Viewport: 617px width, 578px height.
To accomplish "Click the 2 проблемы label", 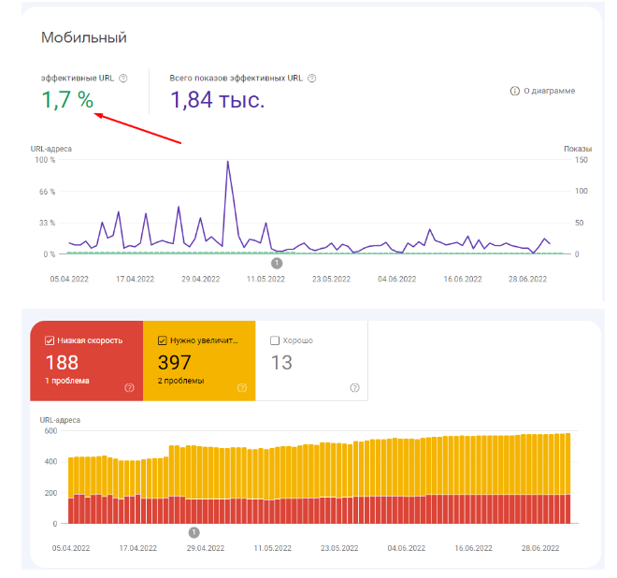I will (181, 381).
